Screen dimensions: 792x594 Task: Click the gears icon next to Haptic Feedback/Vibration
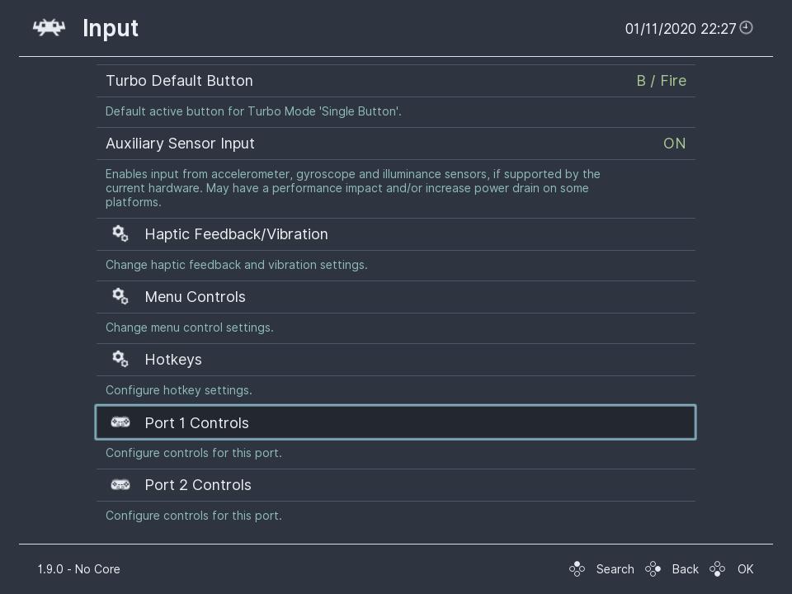(120, 233)
